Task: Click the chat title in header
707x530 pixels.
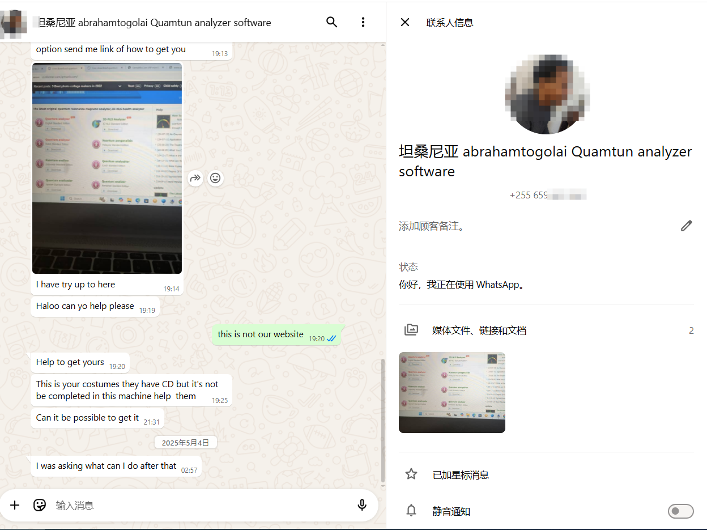Action: [154, 23]
